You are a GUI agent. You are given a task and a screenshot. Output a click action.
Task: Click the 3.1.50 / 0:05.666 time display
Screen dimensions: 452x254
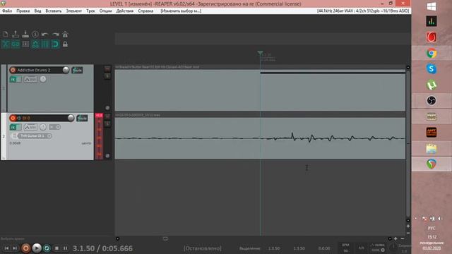[x=102, y=248]
